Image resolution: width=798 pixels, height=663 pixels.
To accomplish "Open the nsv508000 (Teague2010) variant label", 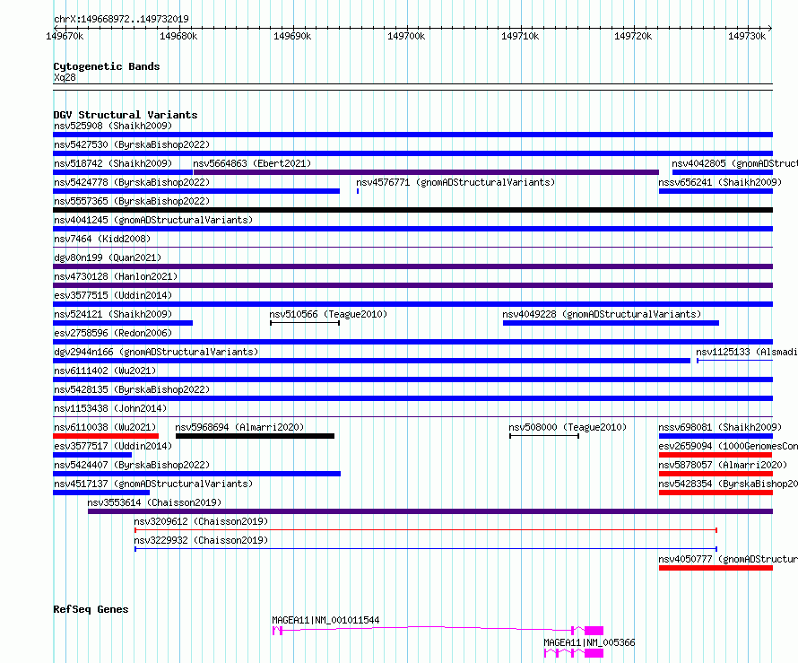I will 568,427.
